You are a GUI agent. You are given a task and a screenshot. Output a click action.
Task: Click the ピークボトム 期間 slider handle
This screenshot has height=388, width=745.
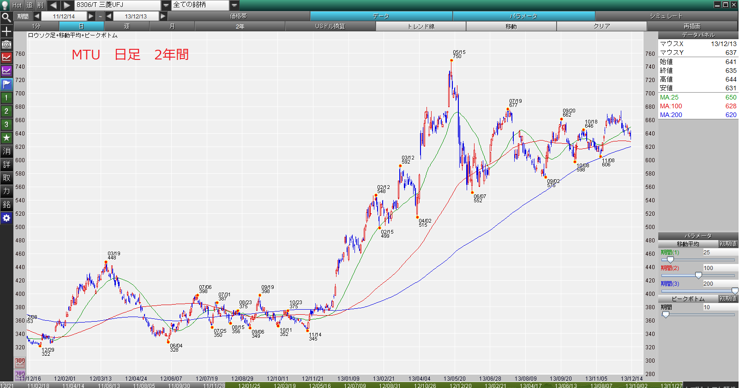click(666, 315)
